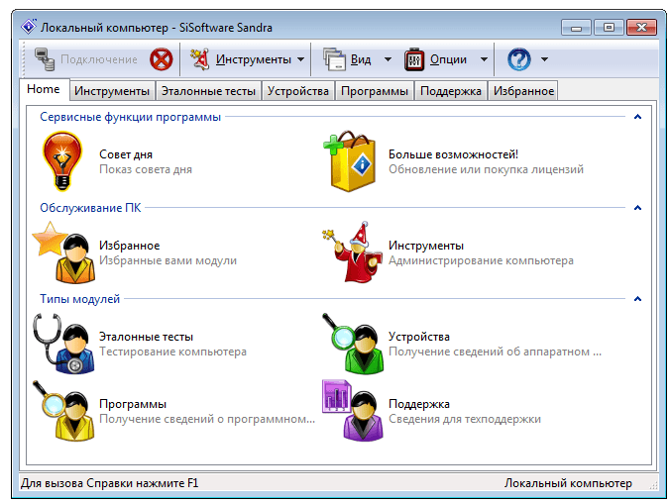Launch the Инструменты wizard icon

click(353, 251)
